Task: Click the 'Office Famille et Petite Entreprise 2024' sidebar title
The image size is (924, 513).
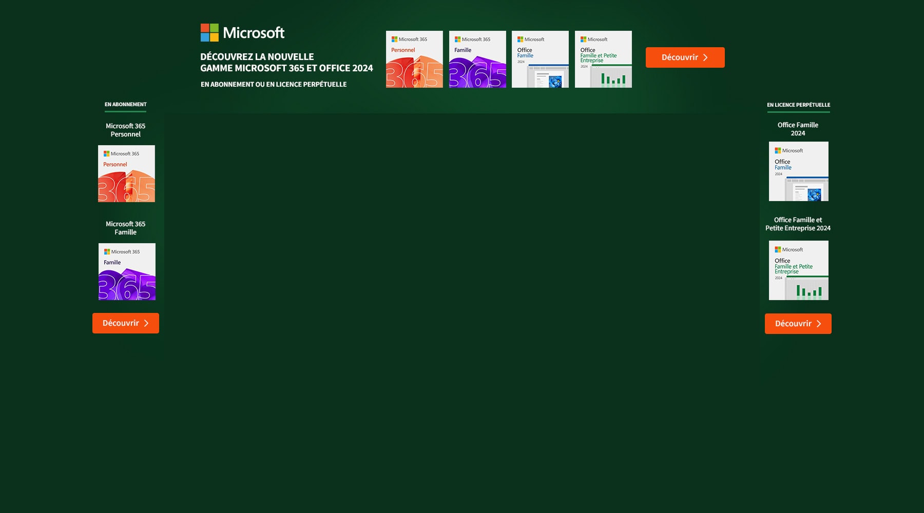Action: 798,224
